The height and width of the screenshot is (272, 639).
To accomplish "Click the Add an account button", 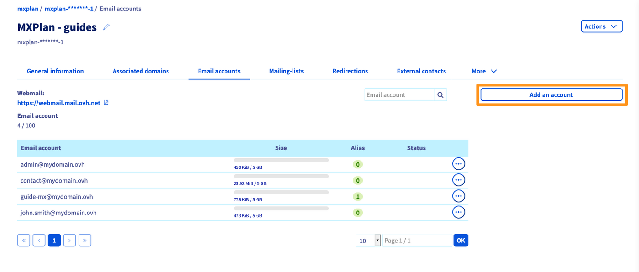I will (551, 95).
